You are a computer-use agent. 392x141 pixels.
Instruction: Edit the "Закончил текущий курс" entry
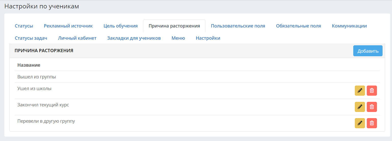click(x=360, y=107)
